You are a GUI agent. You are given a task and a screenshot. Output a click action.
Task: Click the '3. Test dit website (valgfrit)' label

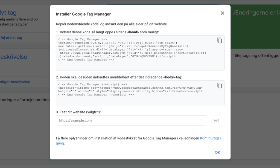tap(78, 112)
